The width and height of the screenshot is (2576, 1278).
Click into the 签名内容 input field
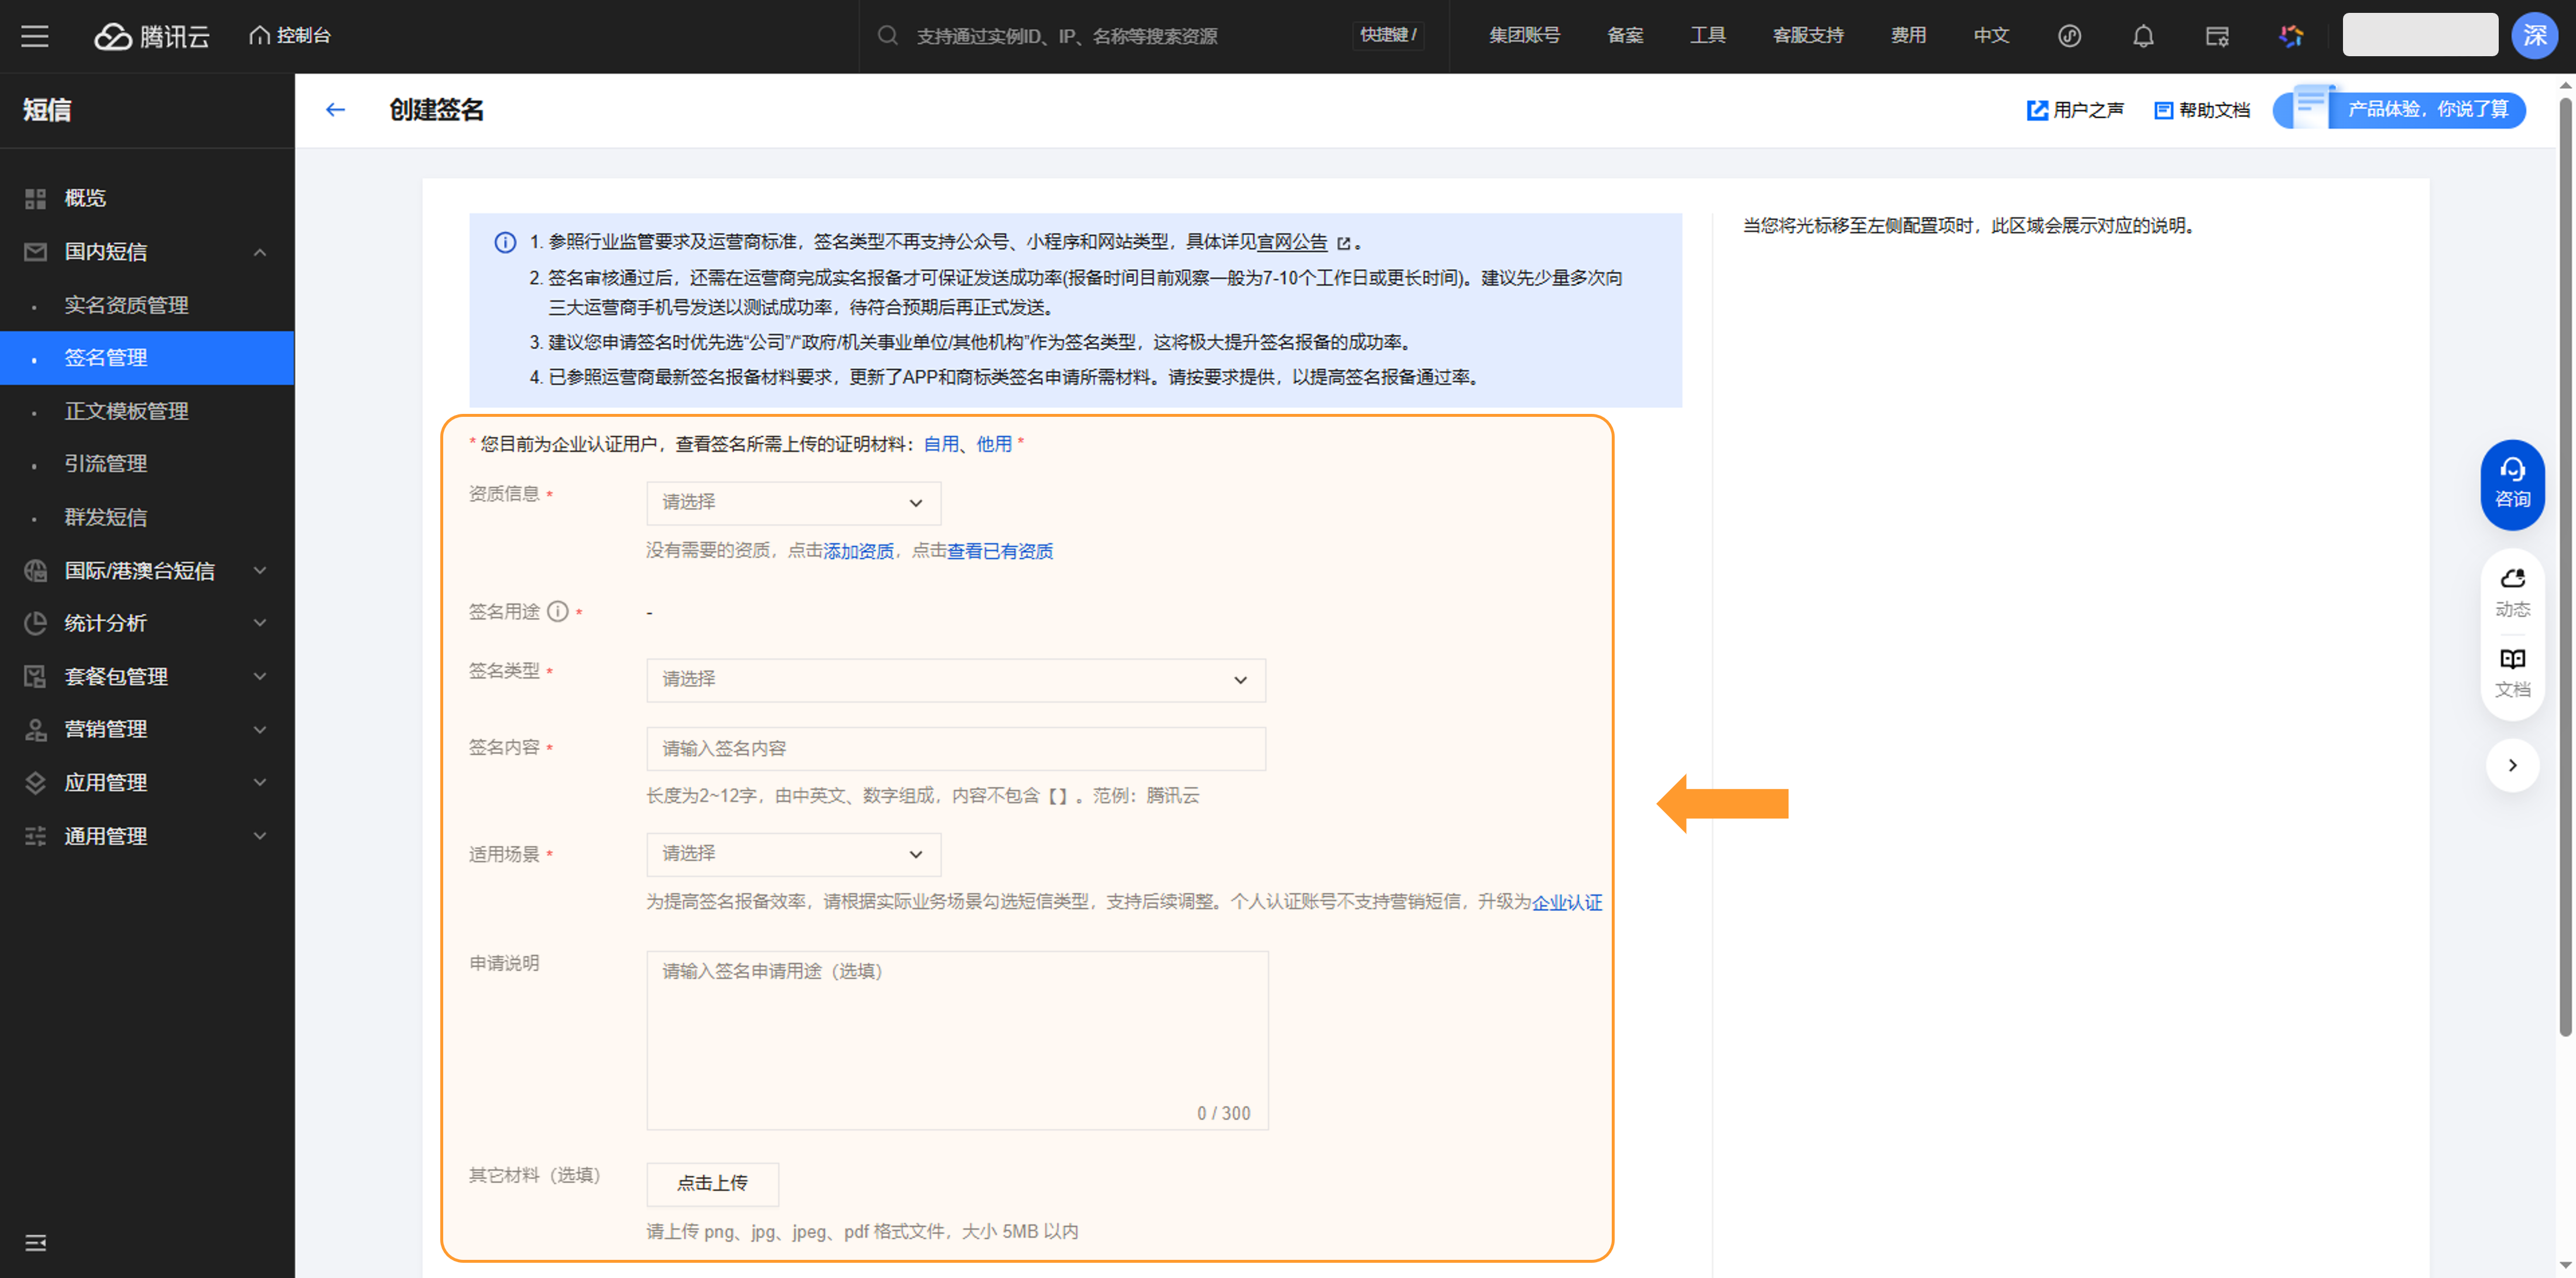pos(955,748)
